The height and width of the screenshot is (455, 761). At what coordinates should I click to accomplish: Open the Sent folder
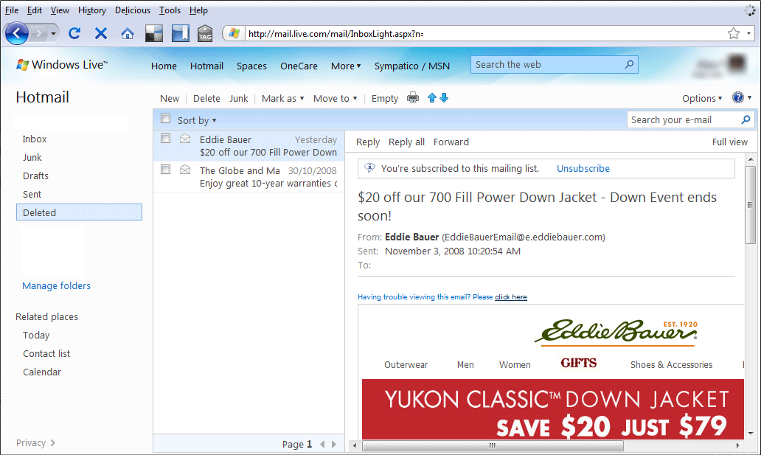pos(32,195)
